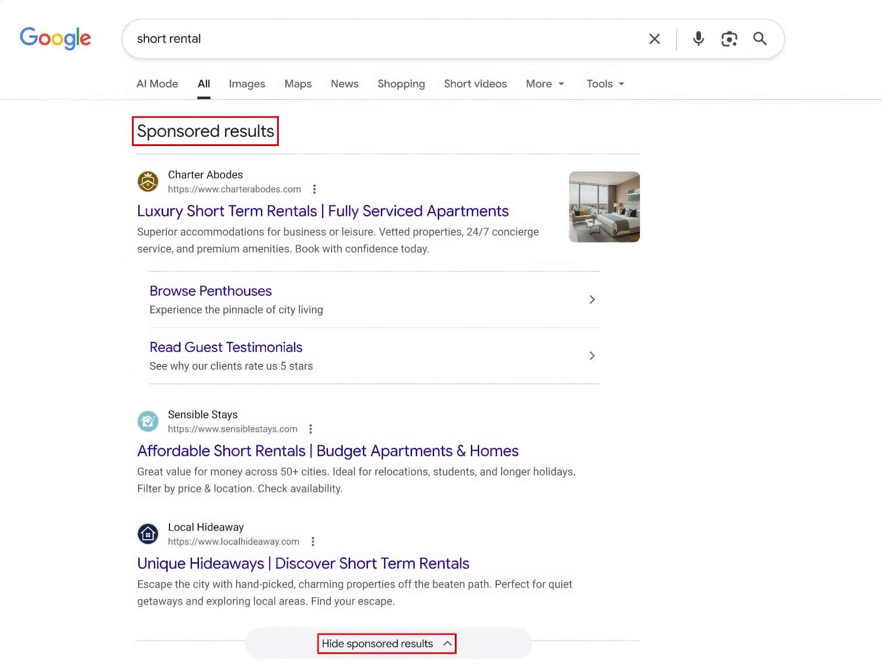The width and height of the screenshot is (882, 667).
Task: Open the three-dot menu for Charter Abodes ad
Action: click(x=315, y=189)
